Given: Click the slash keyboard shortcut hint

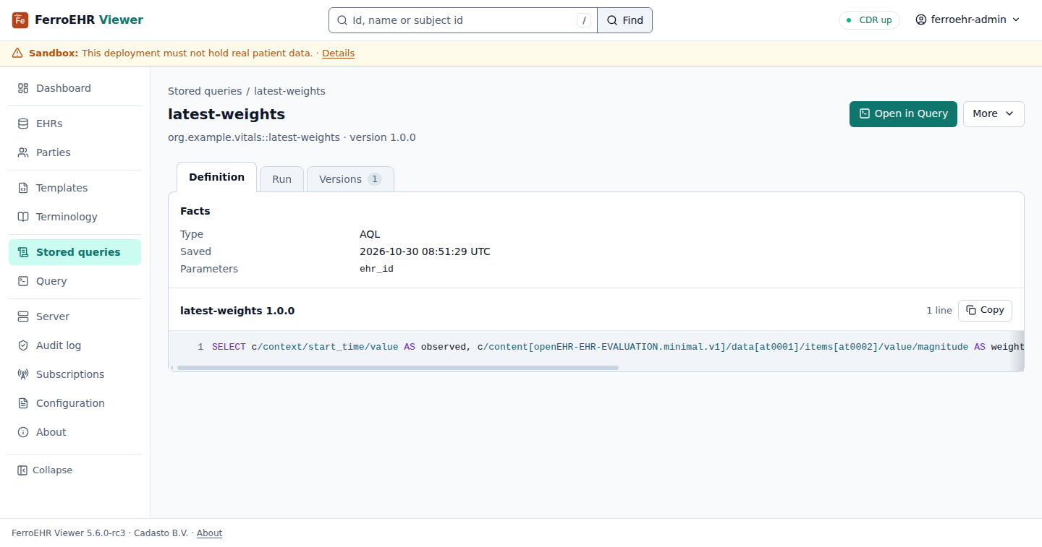Looking at the screenshot, I should click(x=584, y=20).
